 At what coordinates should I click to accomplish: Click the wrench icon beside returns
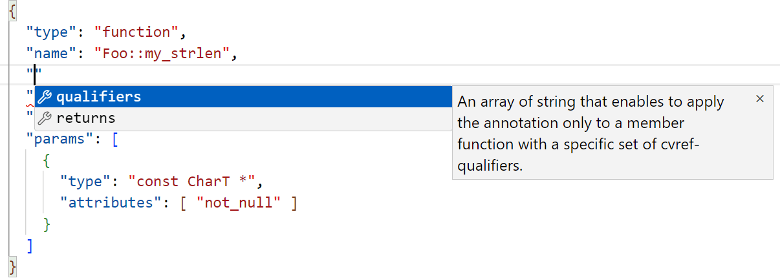tap(45, 118)
